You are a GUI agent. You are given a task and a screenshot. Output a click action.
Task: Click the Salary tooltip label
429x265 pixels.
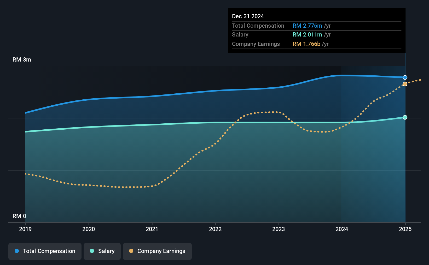pos(240,34)
